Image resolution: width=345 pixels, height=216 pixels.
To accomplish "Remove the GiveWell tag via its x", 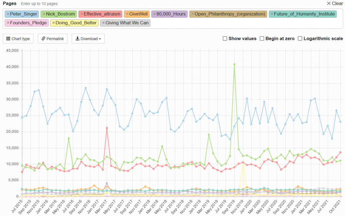I will (x=127, y=14).
